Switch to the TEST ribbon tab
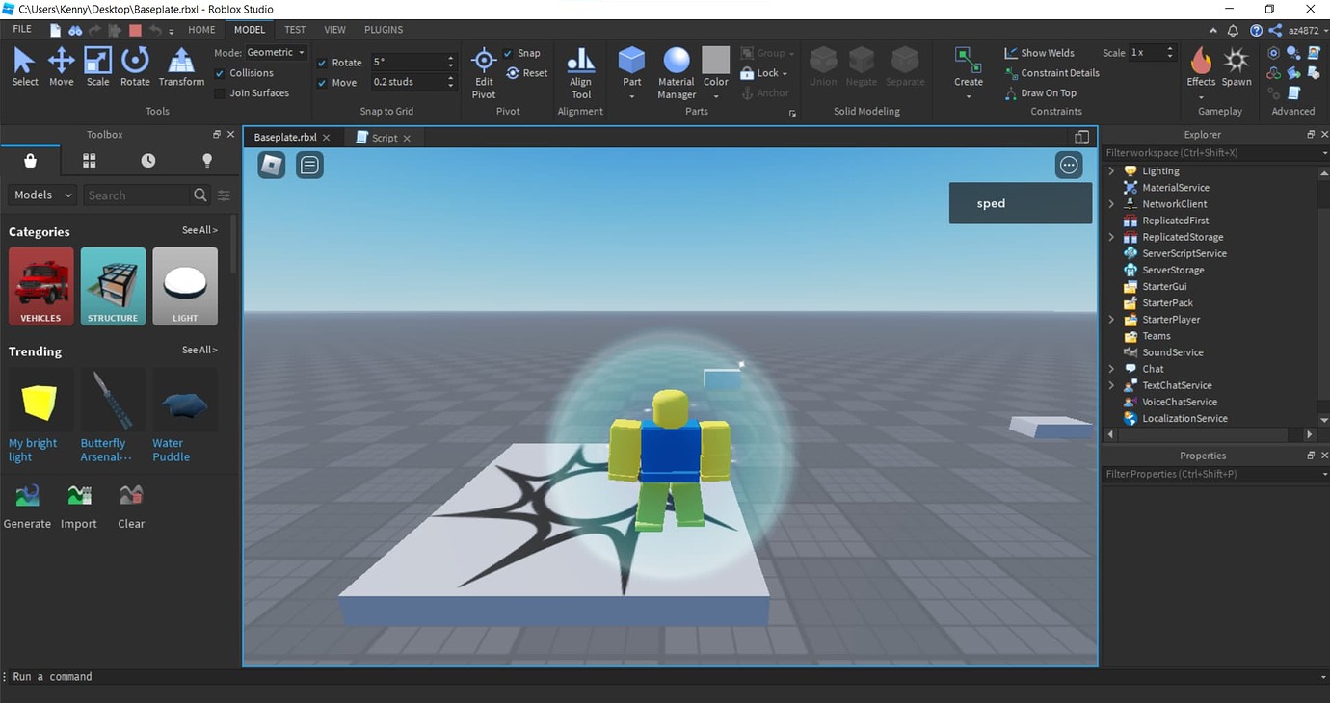 [x=295, y=30]
